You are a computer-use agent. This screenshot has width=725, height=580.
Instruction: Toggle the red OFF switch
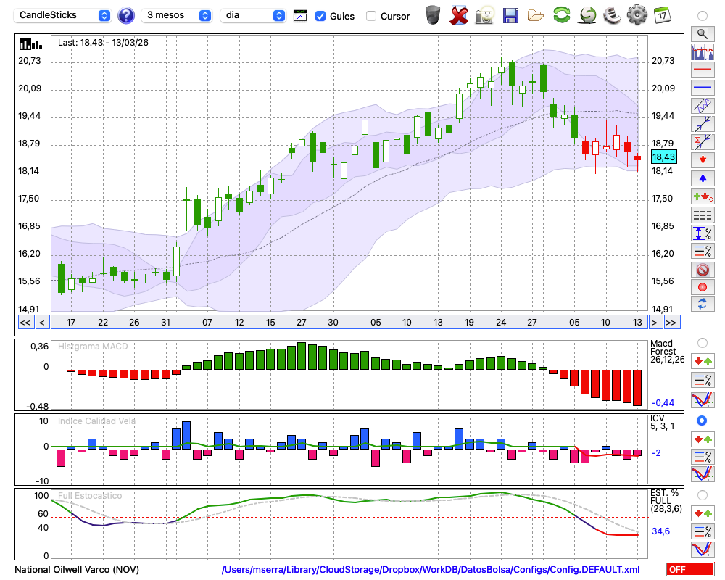pyautogui.click(x=690, y=569)
